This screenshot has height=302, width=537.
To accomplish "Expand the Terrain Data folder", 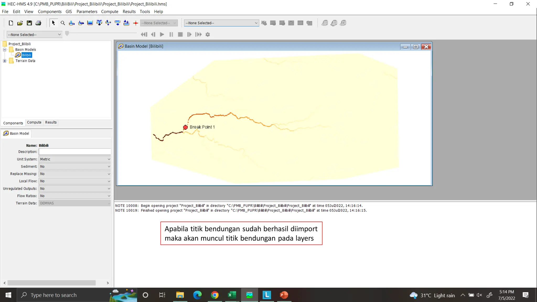I will (x=4, y=61).
